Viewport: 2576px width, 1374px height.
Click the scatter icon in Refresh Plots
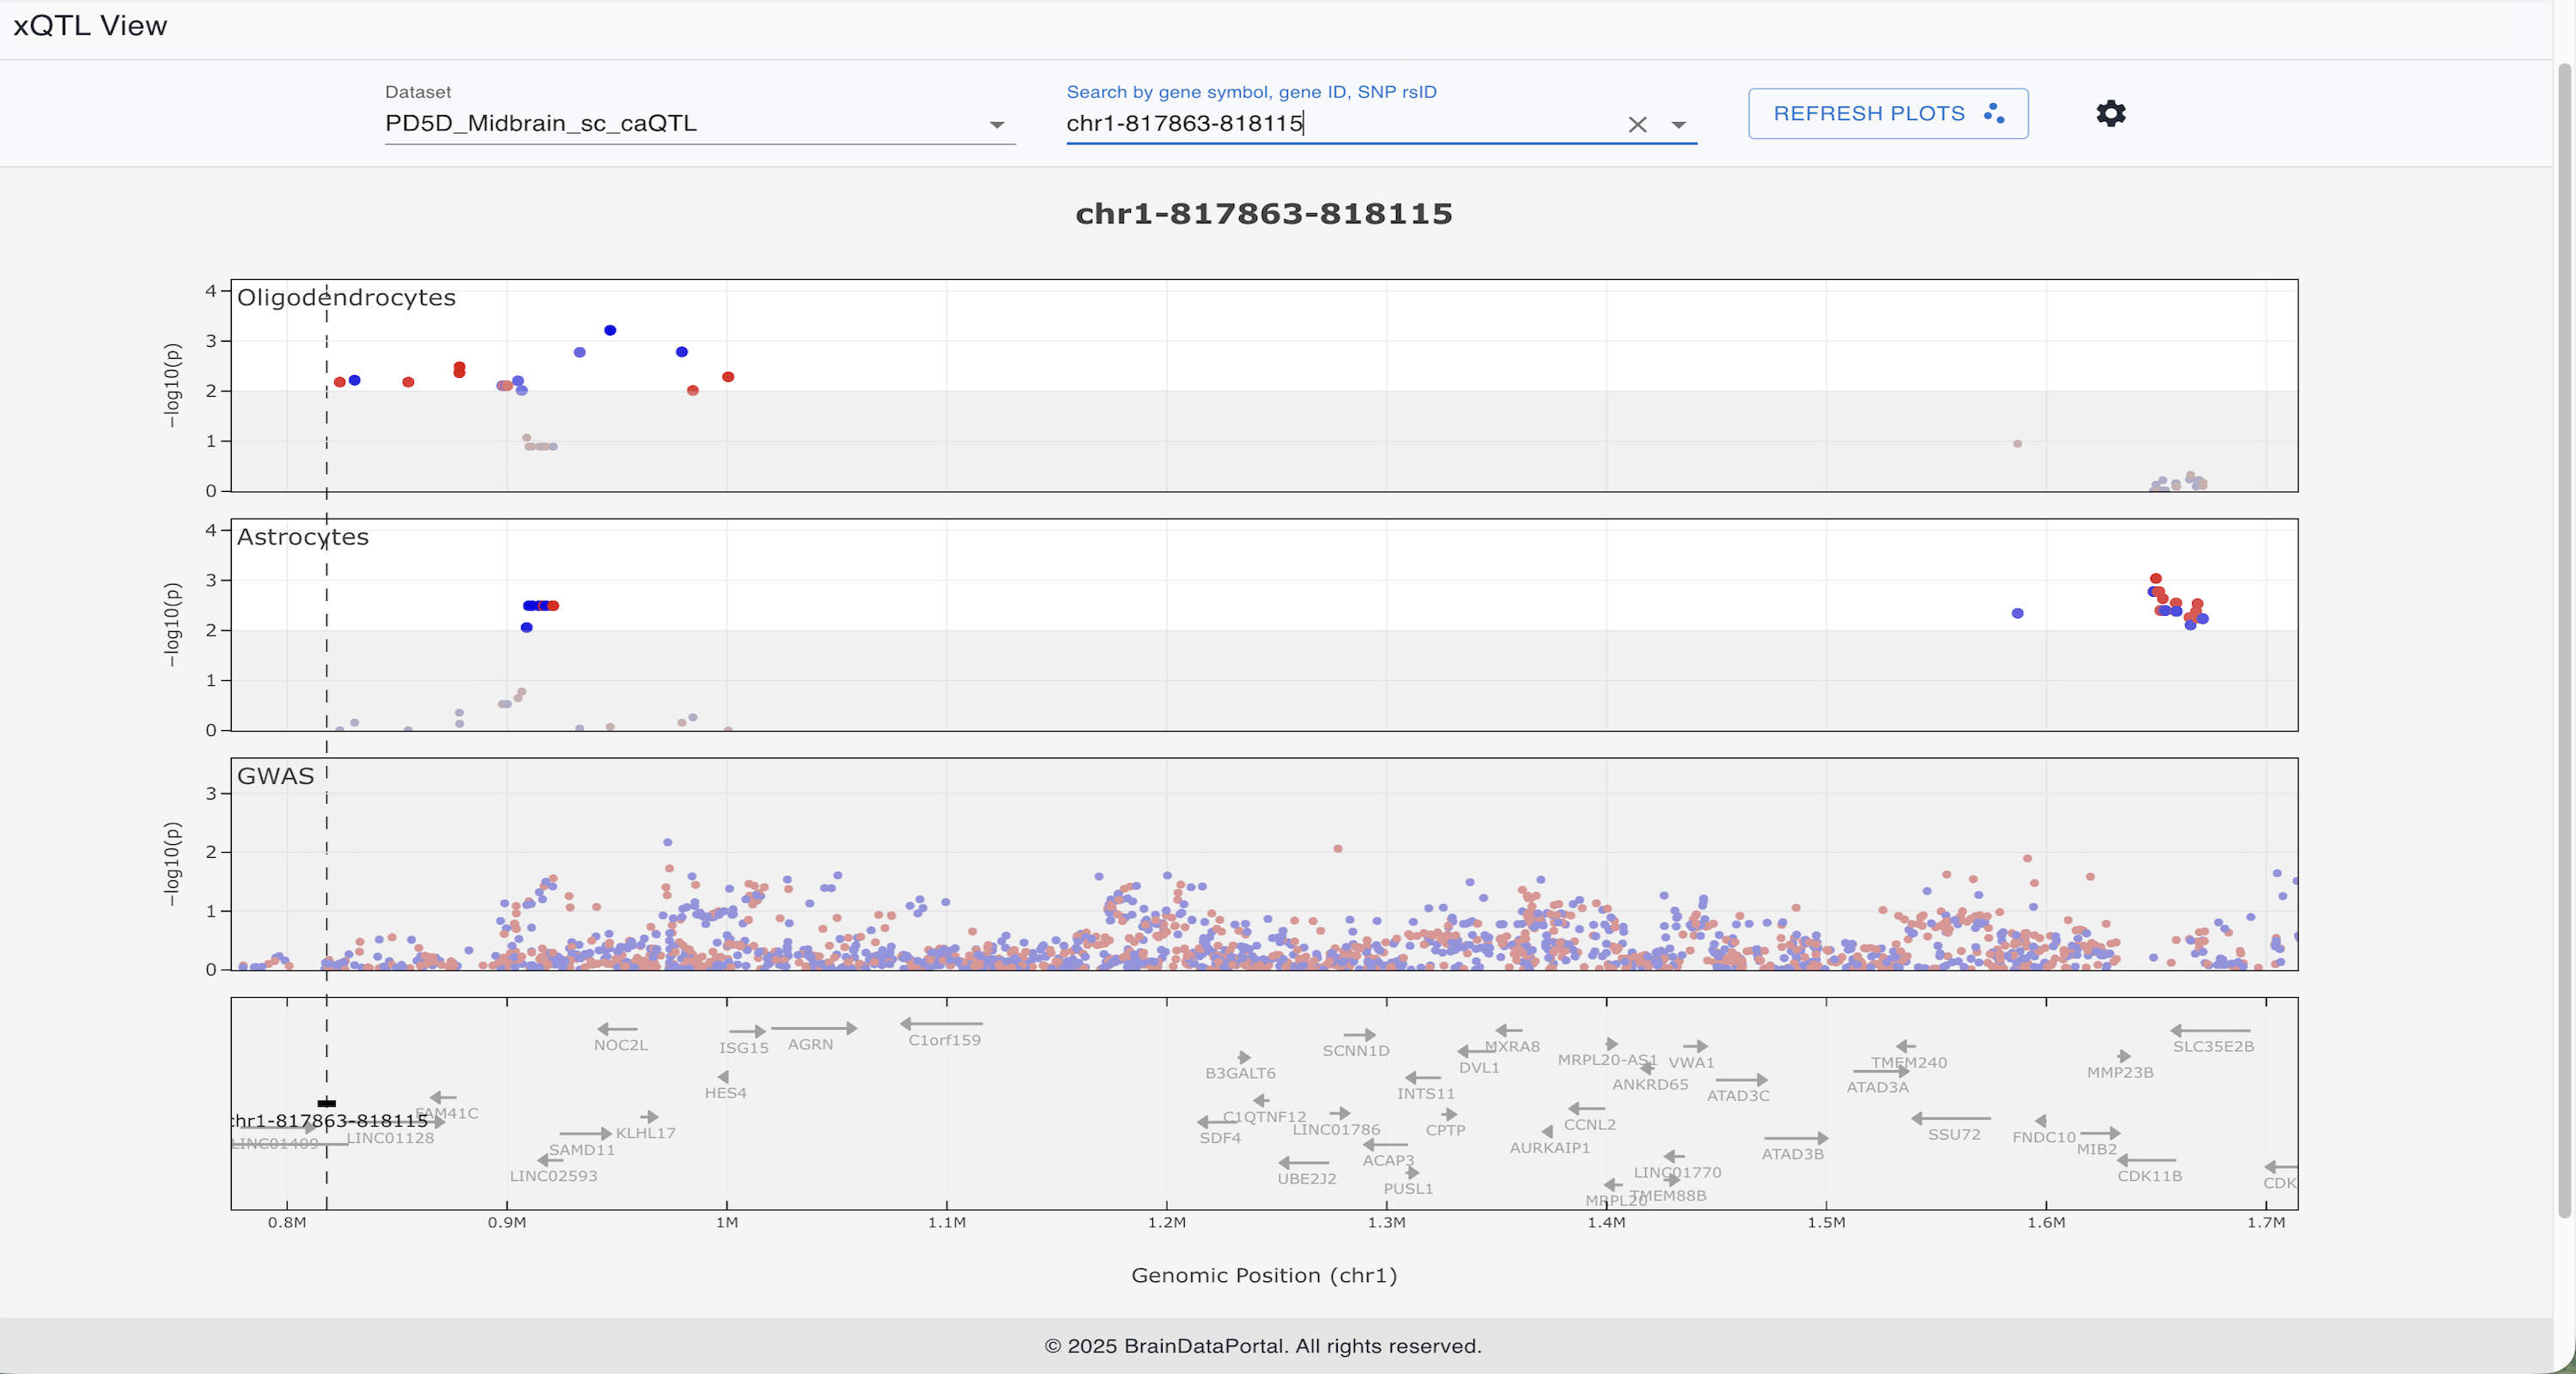(x=1993, y=113)
